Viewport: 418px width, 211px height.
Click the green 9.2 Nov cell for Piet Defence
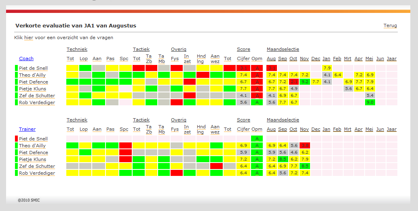tap(305, 82)
